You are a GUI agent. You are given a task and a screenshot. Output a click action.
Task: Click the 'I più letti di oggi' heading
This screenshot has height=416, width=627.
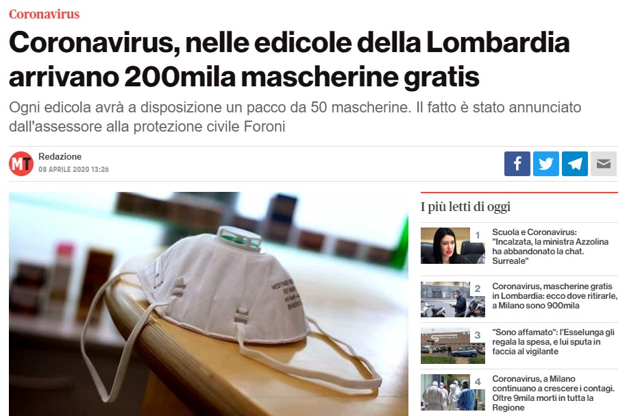point(465,207)
